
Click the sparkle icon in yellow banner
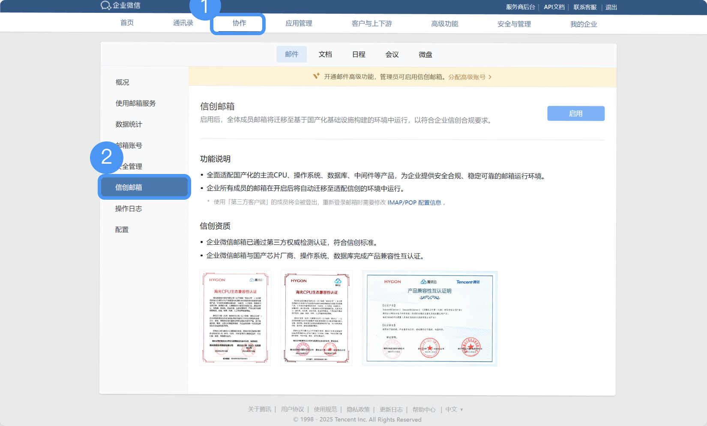(x=316, y=76)
